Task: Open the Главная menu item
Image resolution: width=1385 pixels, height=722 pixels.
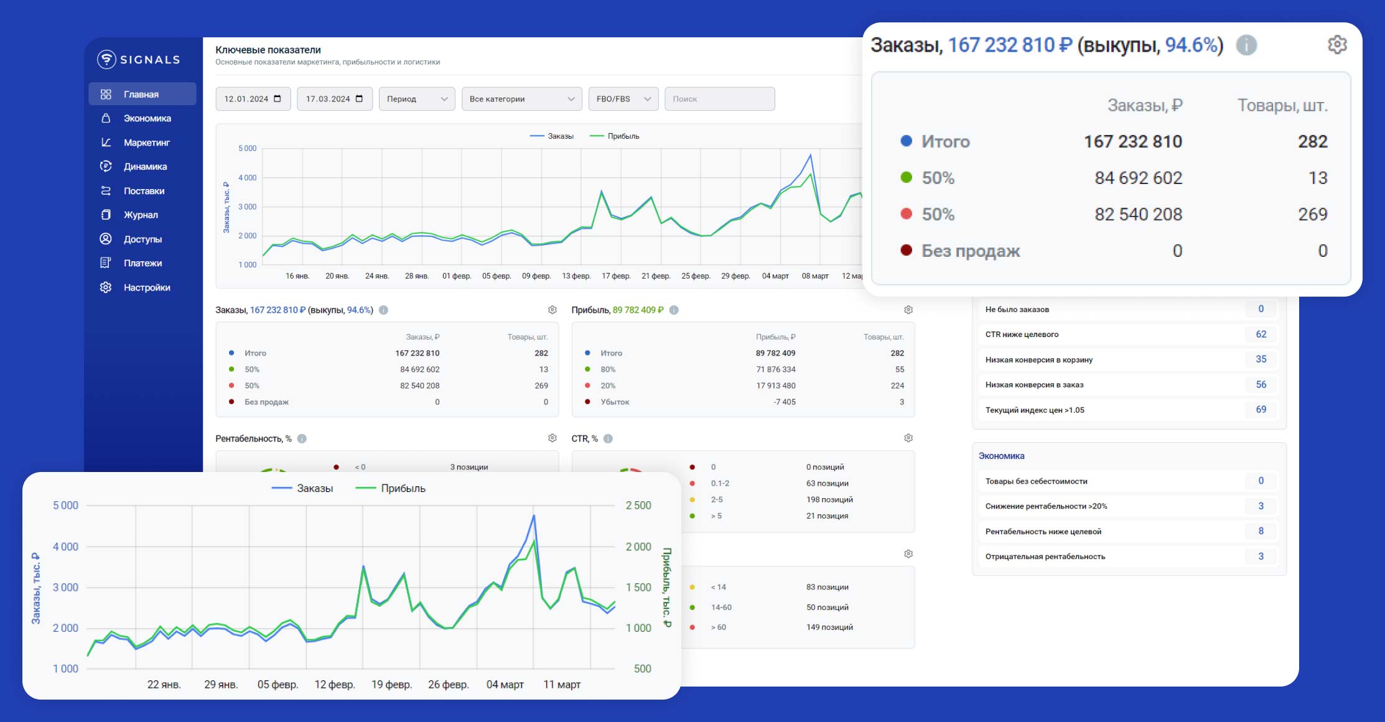Action: [x=142, y=94]
